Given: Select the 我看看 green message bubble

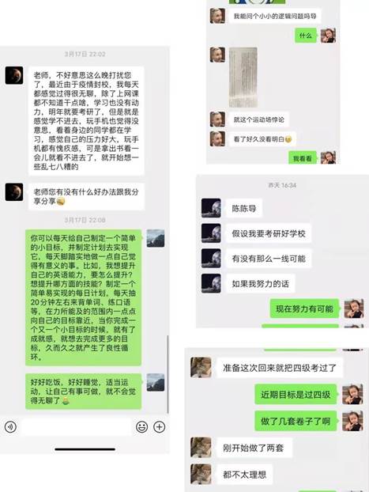Looking at the screenshot, I should tap(303, 158).
